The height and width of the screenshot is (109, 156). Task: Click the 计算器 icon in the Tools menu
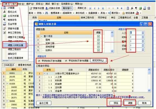click(x=4, y=8)
